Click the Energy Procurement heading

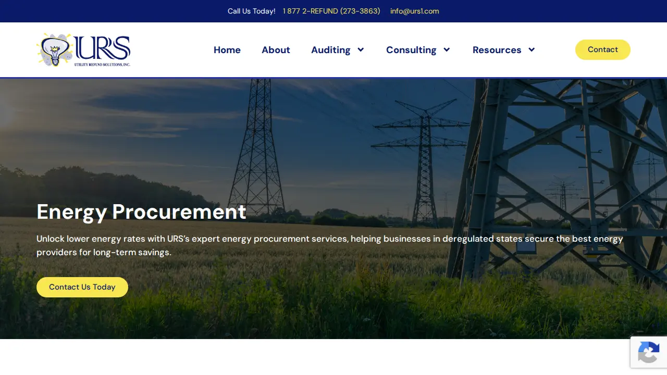tap(141, 212)
